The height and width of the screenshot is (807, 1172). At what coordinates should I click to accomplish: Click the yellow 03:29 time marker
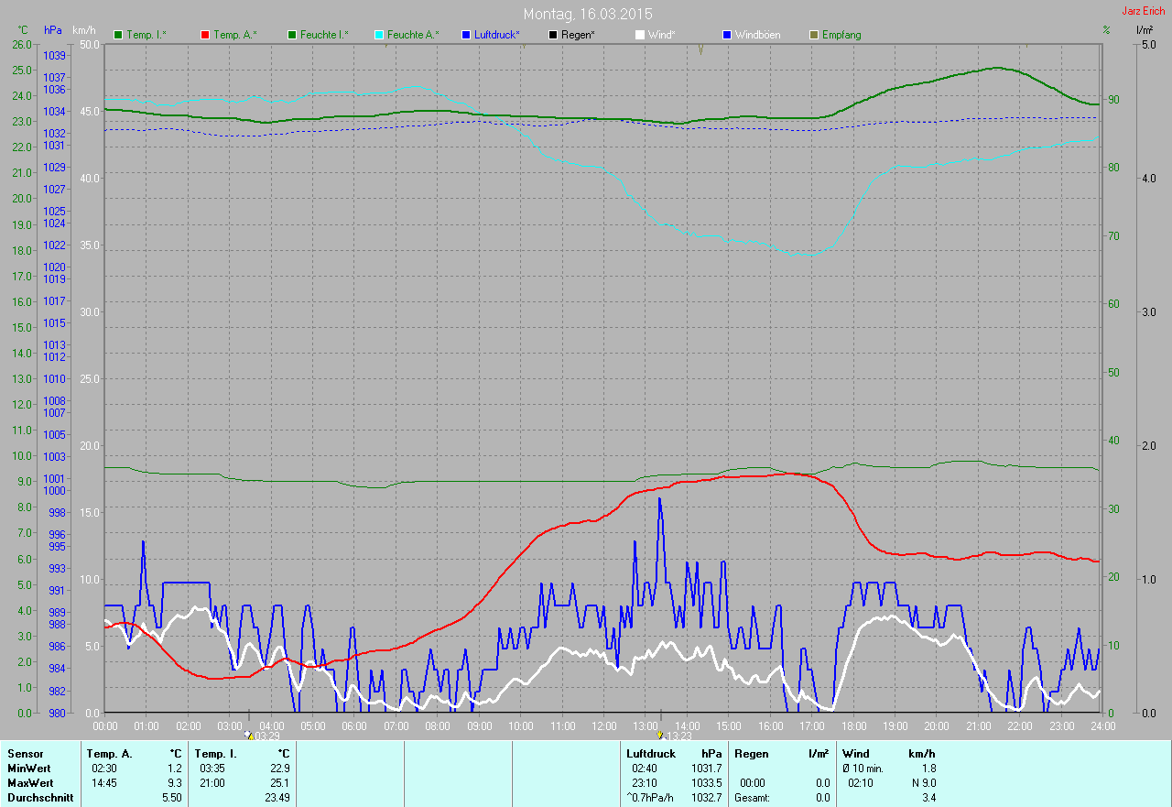[250, 735]
